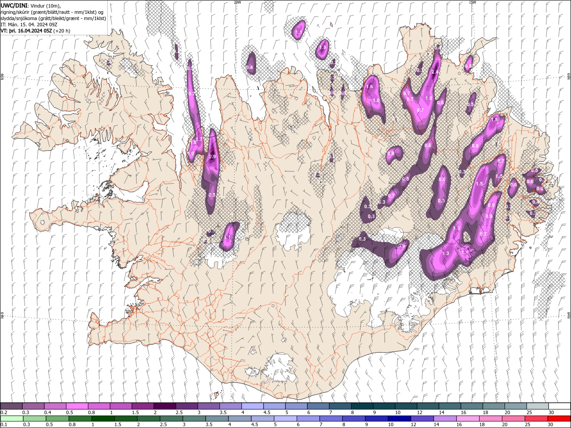Click the '1.6' precipitation value on map
This screenshot has width=571, height=428.
[x=369, y=87]
